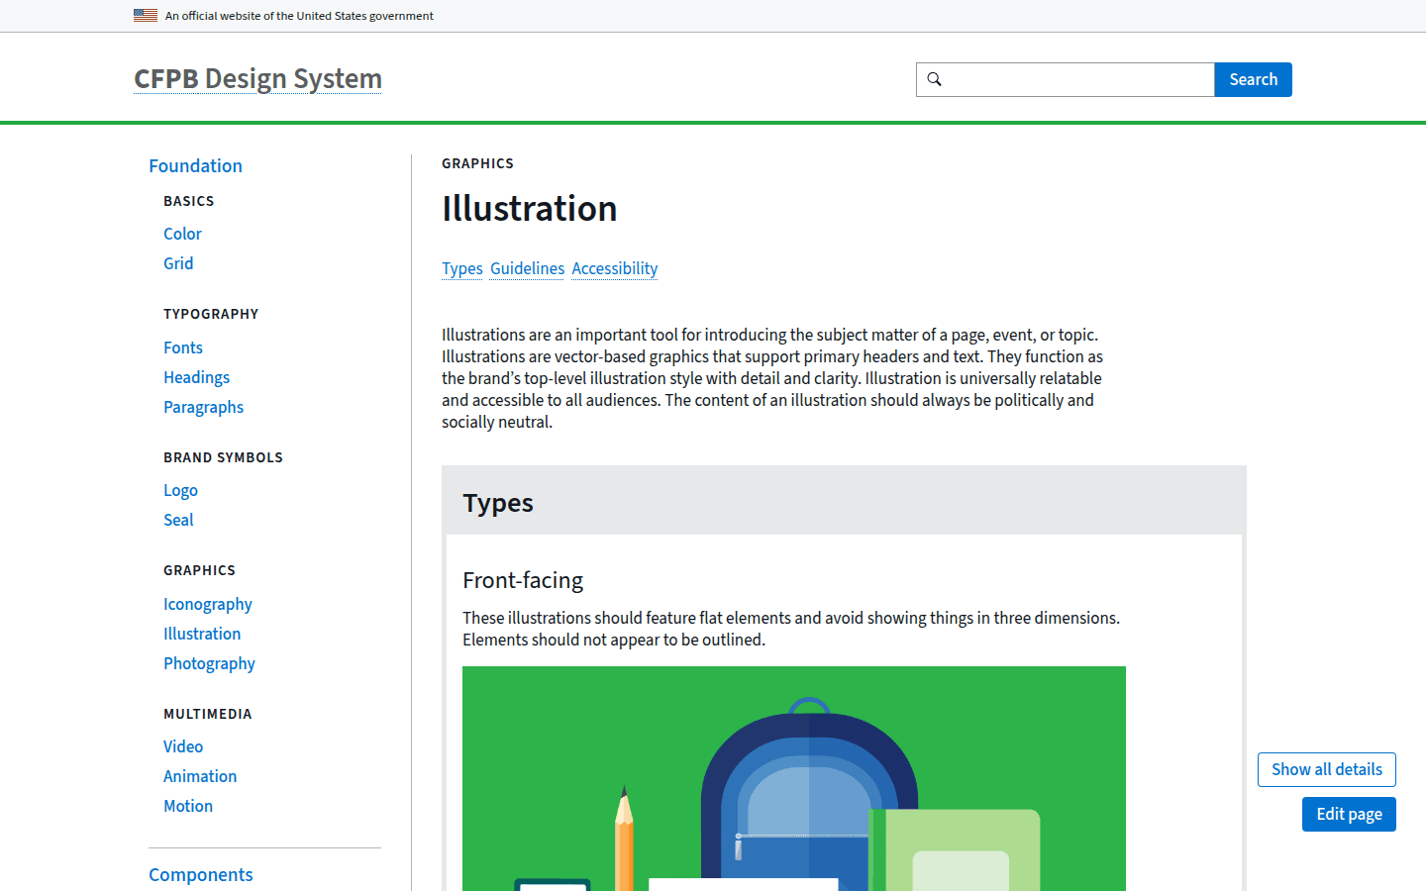The image size is (1426, 891).
Task: Focus the search input field
Action: coord(1066,79)
